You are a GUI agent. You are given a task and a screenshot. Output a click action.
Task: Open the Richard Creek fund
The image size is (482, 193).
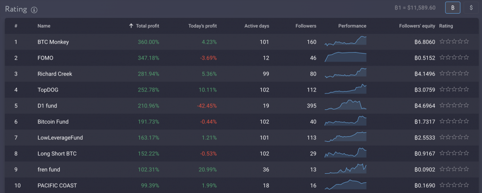tap(55, 74)
